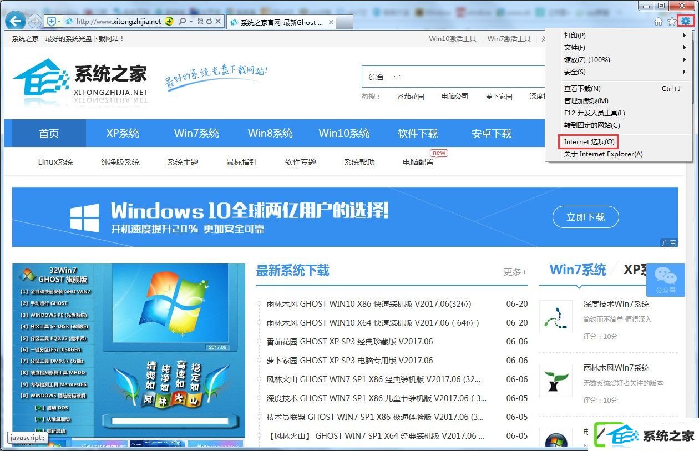699x451 pixels.
Task: Click the 32Win7 GHOST 旗舰版 thumbnail image
Action: (129, 351)
